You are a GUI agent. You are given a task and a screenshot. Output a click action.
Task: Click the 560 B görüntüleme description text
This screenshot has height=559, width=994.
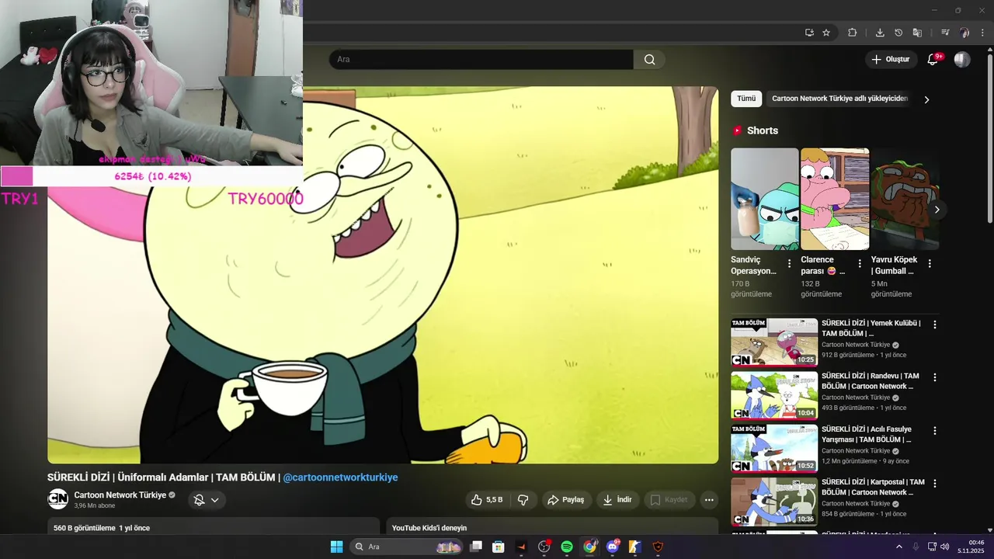102,528
